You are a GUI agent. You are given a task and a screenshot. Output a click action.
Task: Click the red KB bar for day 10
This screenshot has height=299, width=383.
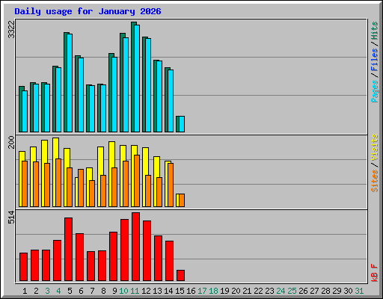click(125, 250)
